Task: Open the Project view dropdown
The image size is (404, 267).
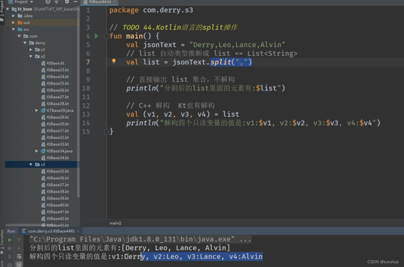Action: [21, 2]
